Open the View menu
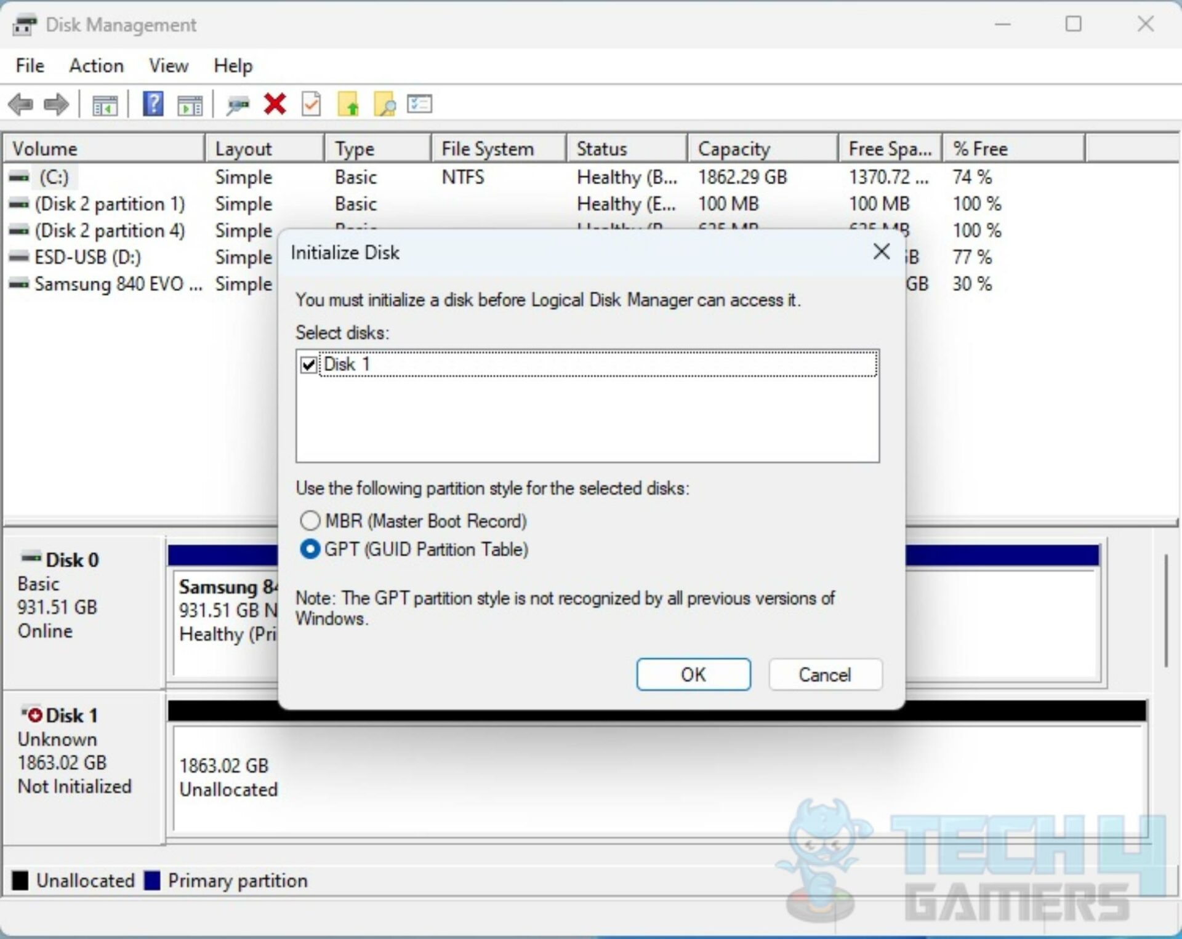Screen dimensions: 1182x939 tap(168, 66)
